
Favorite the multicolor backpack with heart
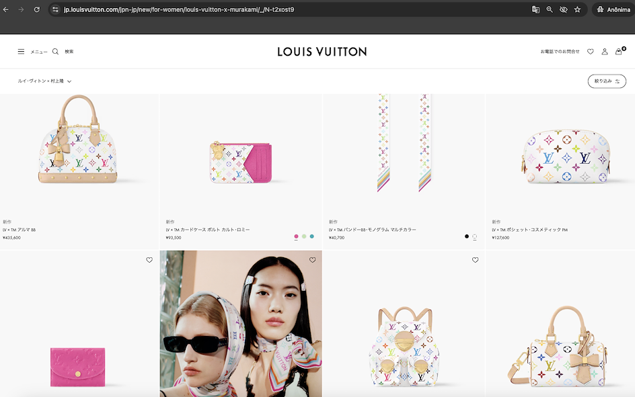pos(476,260)
